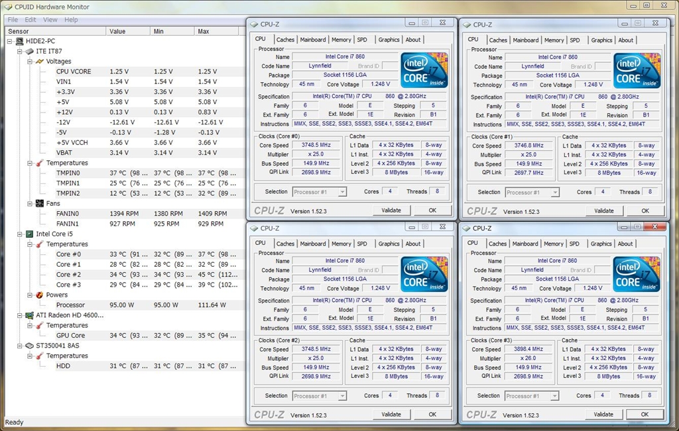Click the Fans category icon

tap(40, 204)
